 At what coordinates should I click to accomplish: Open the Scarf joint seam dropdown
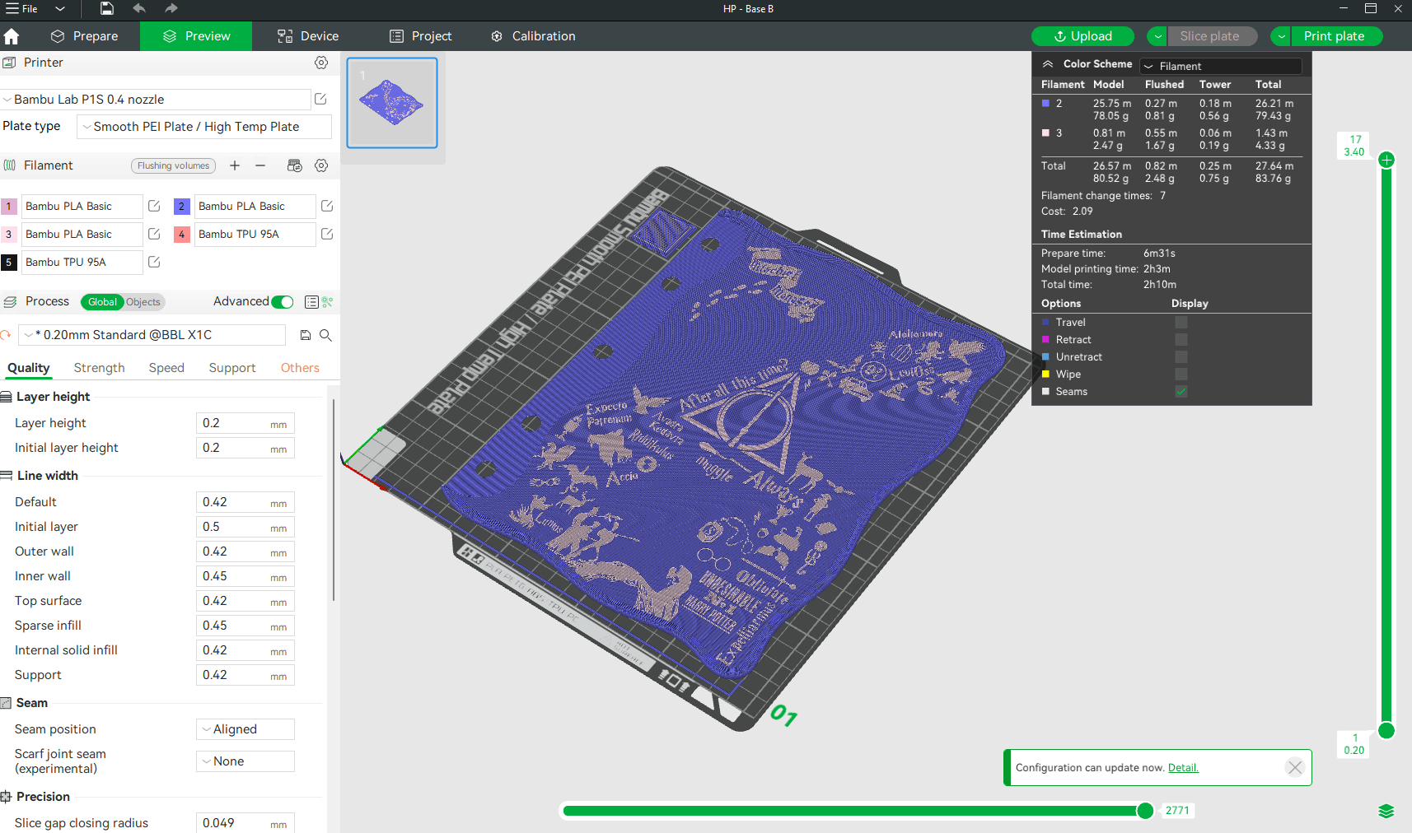click(x=245, y=761)
